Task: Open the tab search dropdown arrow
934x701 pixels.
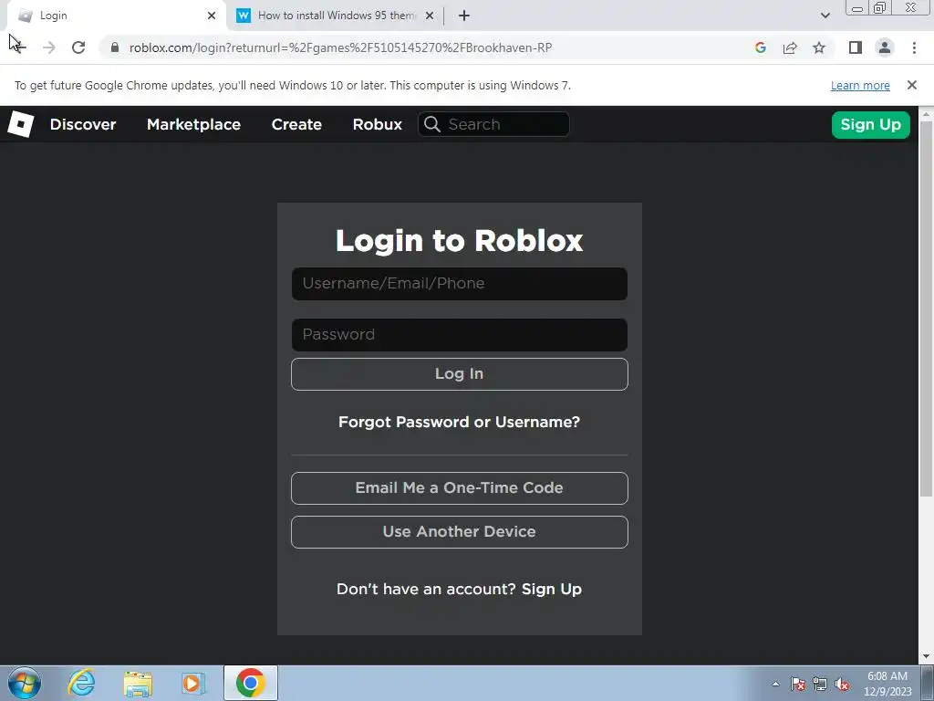Action: (x=825, y=16)
